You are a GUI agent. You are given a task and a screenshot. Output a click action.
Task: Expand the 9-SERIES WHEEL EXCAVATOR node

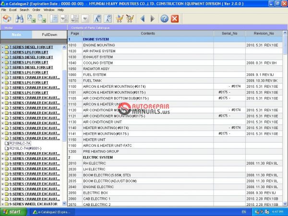[2, 204]
